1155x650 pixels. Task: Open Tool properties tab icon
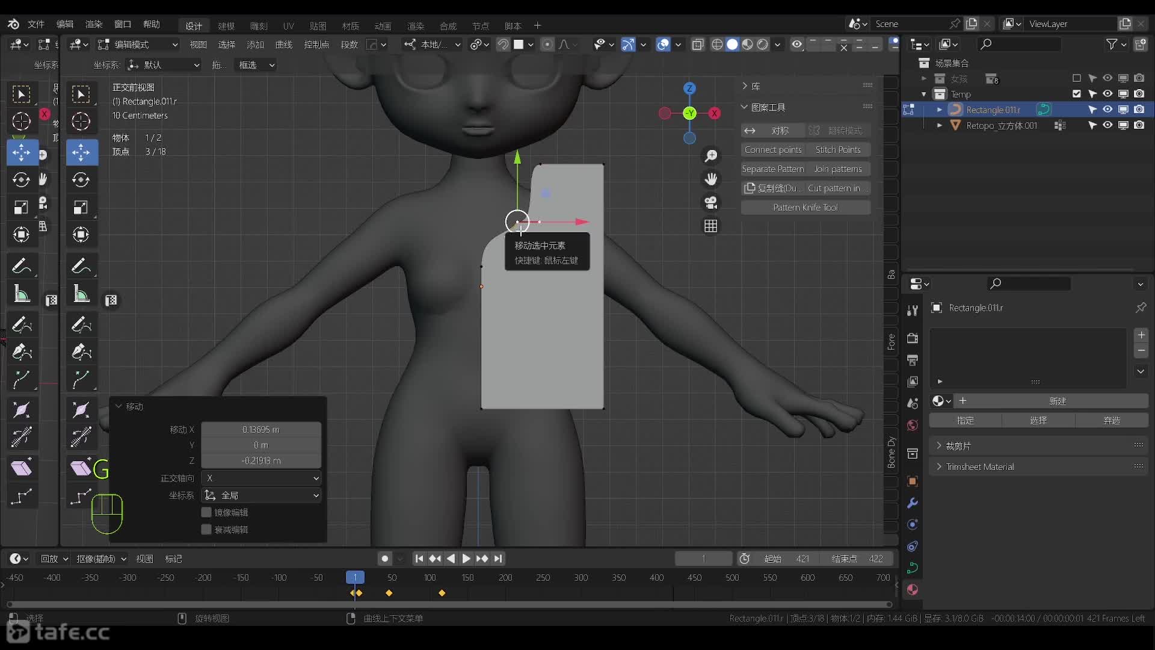[x=913, y=311]
